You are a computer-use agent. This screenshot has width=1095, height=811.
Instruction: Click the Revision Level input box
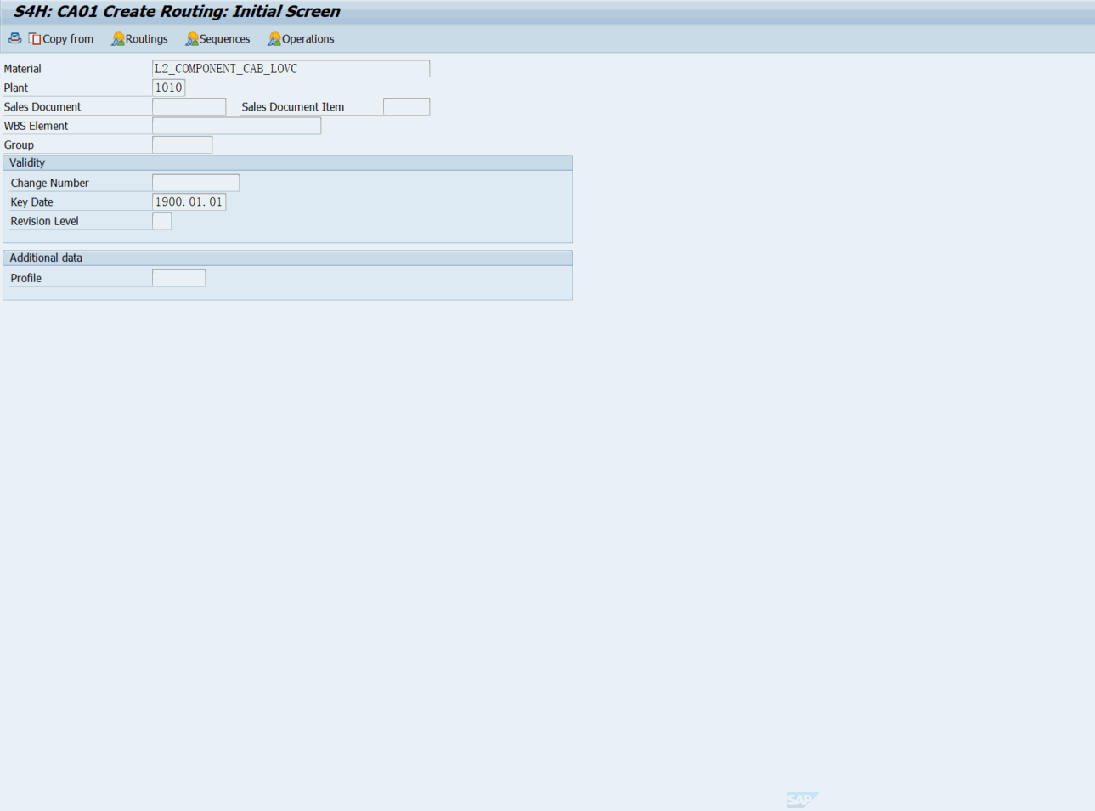161,221
